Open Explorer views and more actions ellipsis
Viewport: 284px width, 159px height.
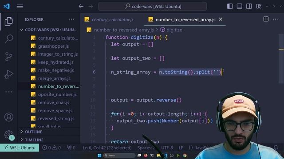point(71,19)
